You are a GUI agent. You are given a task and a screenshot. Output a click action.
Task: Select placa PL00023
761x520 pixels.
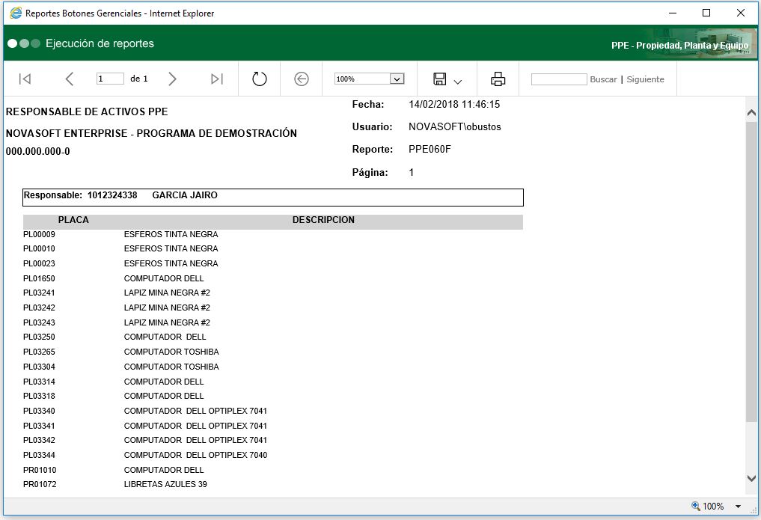coord(40,263)
